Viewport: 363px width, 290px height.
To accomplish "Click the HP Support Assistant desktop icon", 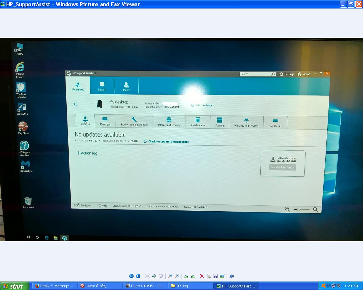I will pyautogui.click(x=24, y=148).
